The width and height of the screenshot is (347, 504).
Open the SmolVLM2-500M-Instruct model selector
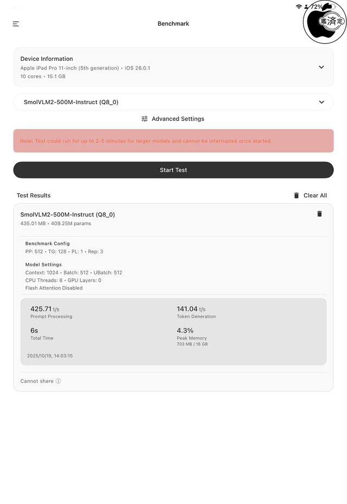pyautogui.click(x=173, y=102)
